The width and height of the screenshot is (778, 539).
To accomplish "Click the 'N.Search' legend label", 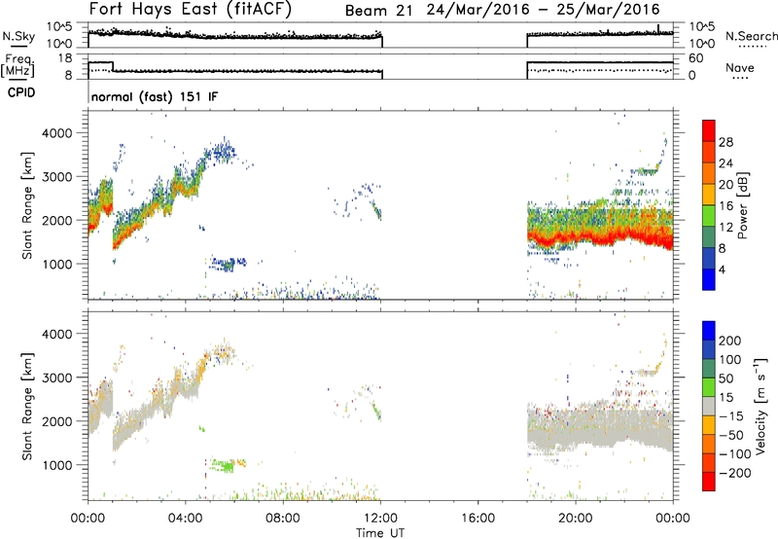I will point(752,36).
